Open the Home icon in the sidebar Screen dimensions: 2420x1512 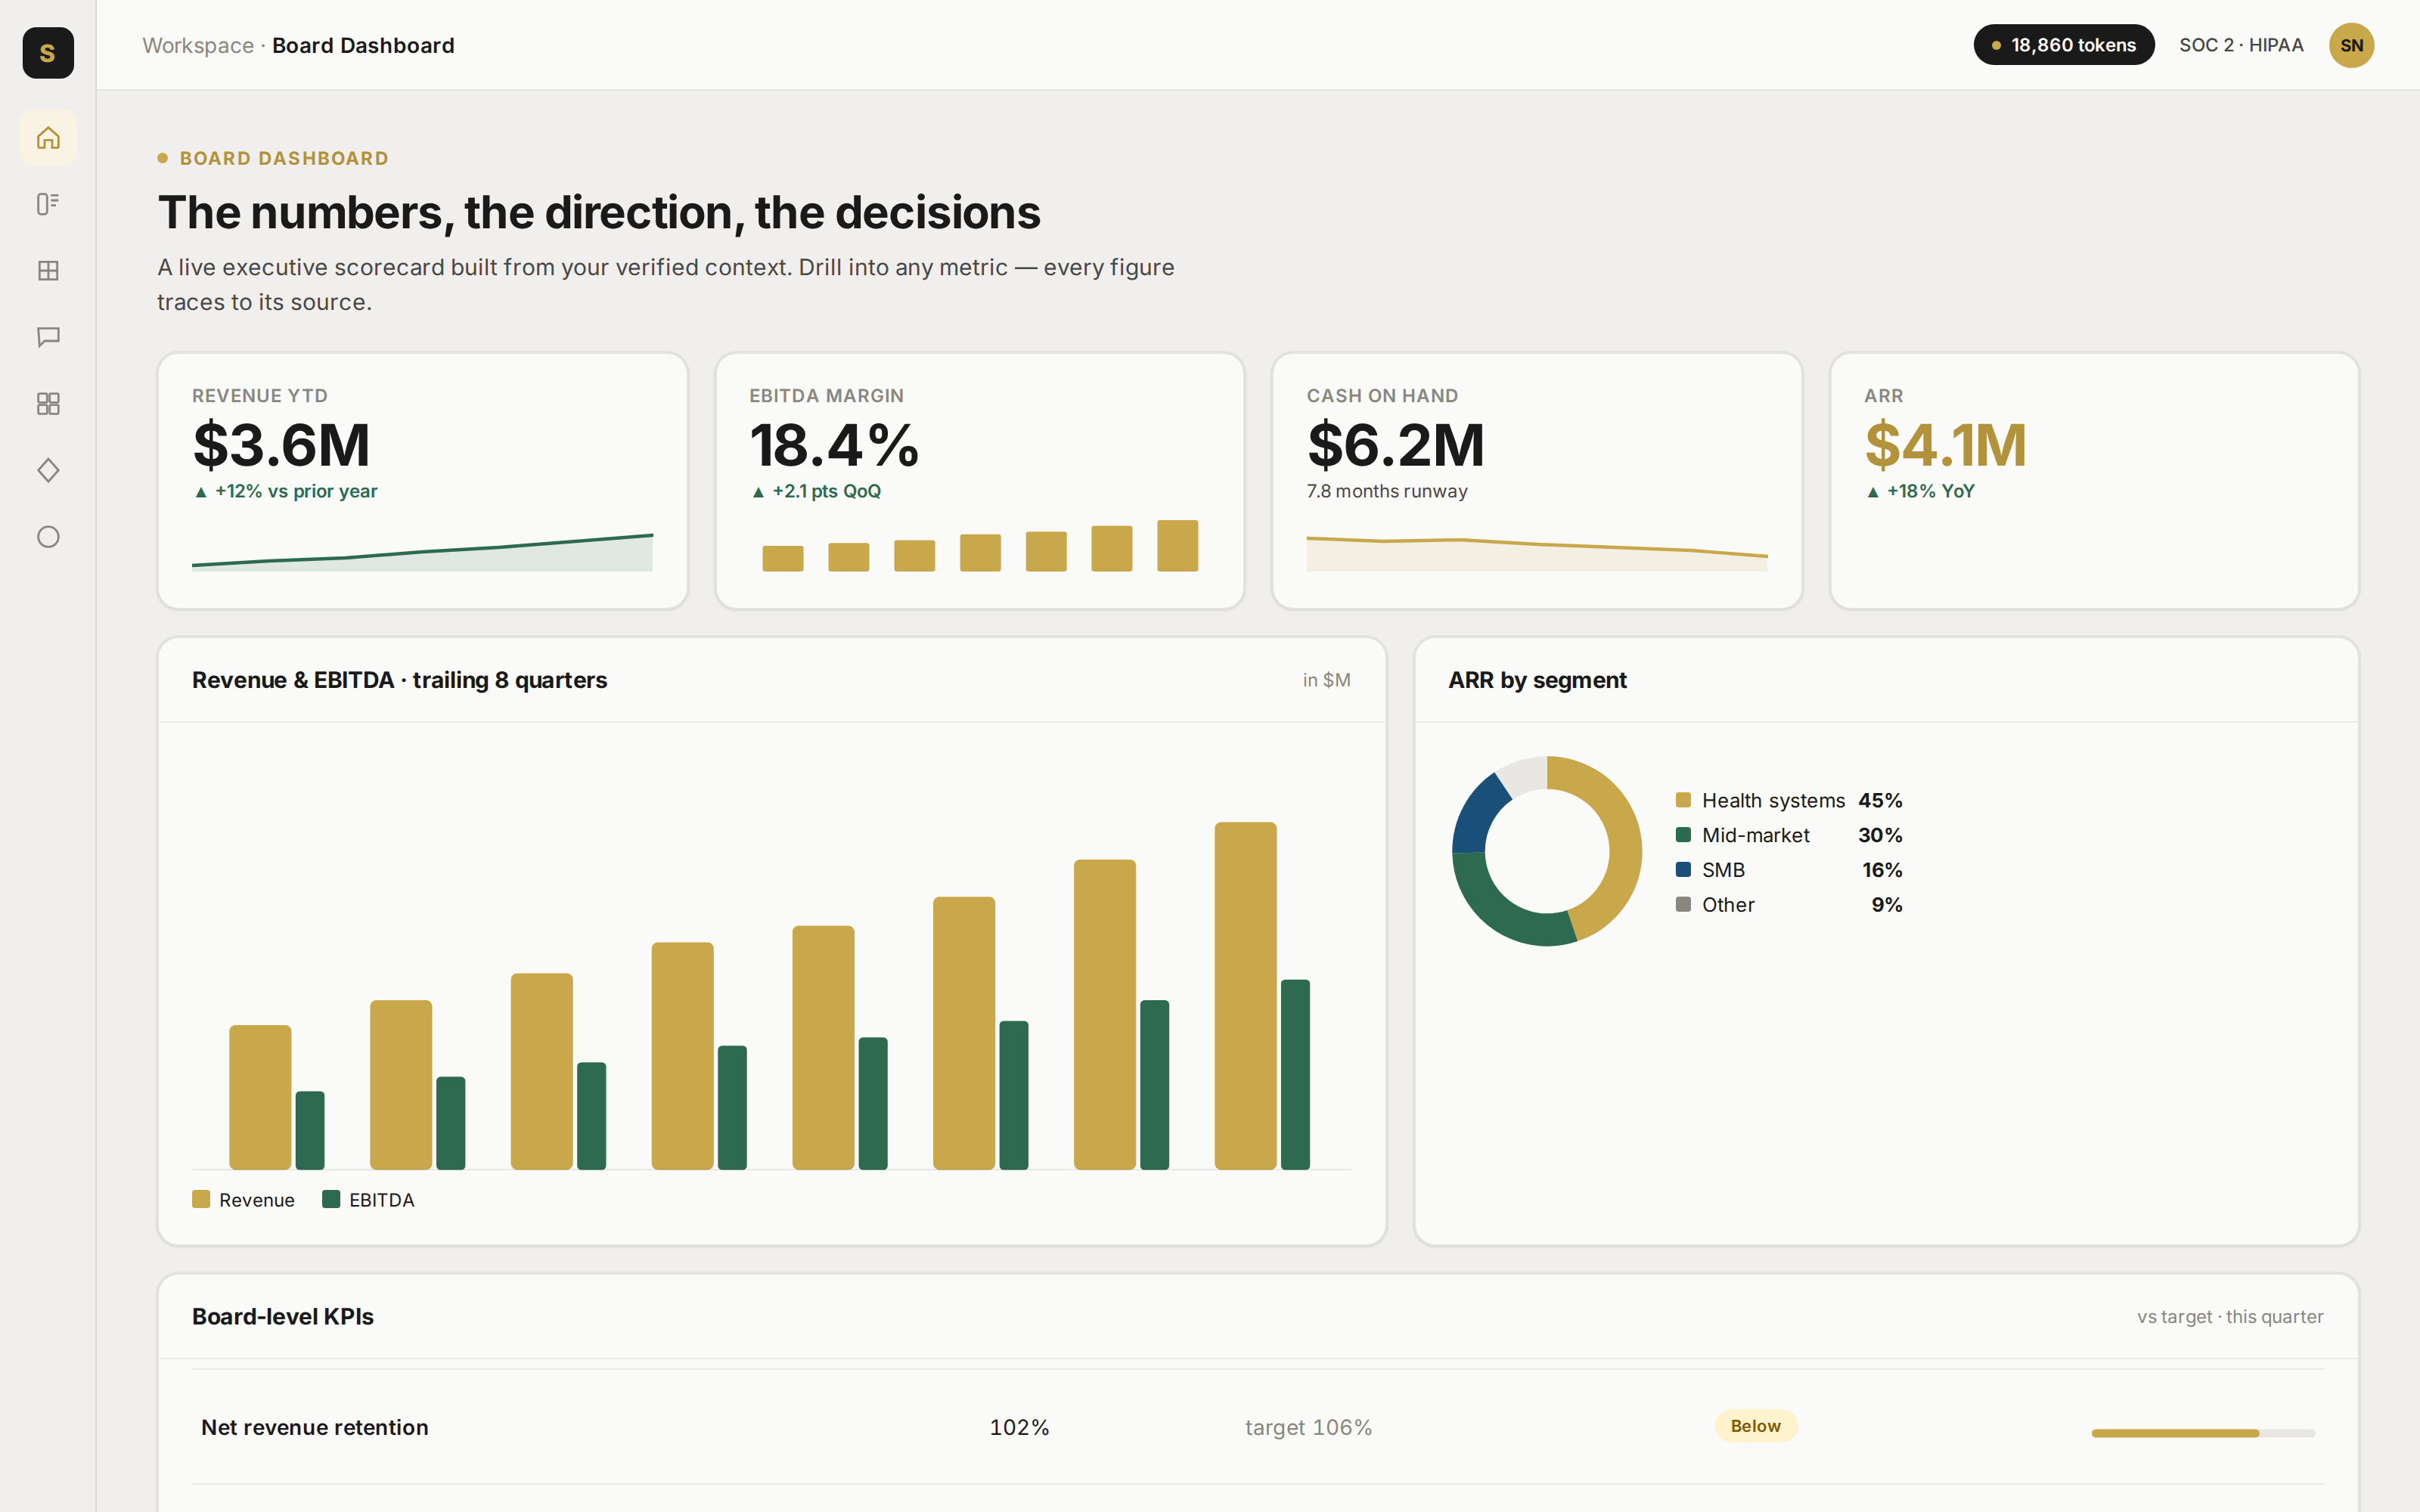pos(48,138)
